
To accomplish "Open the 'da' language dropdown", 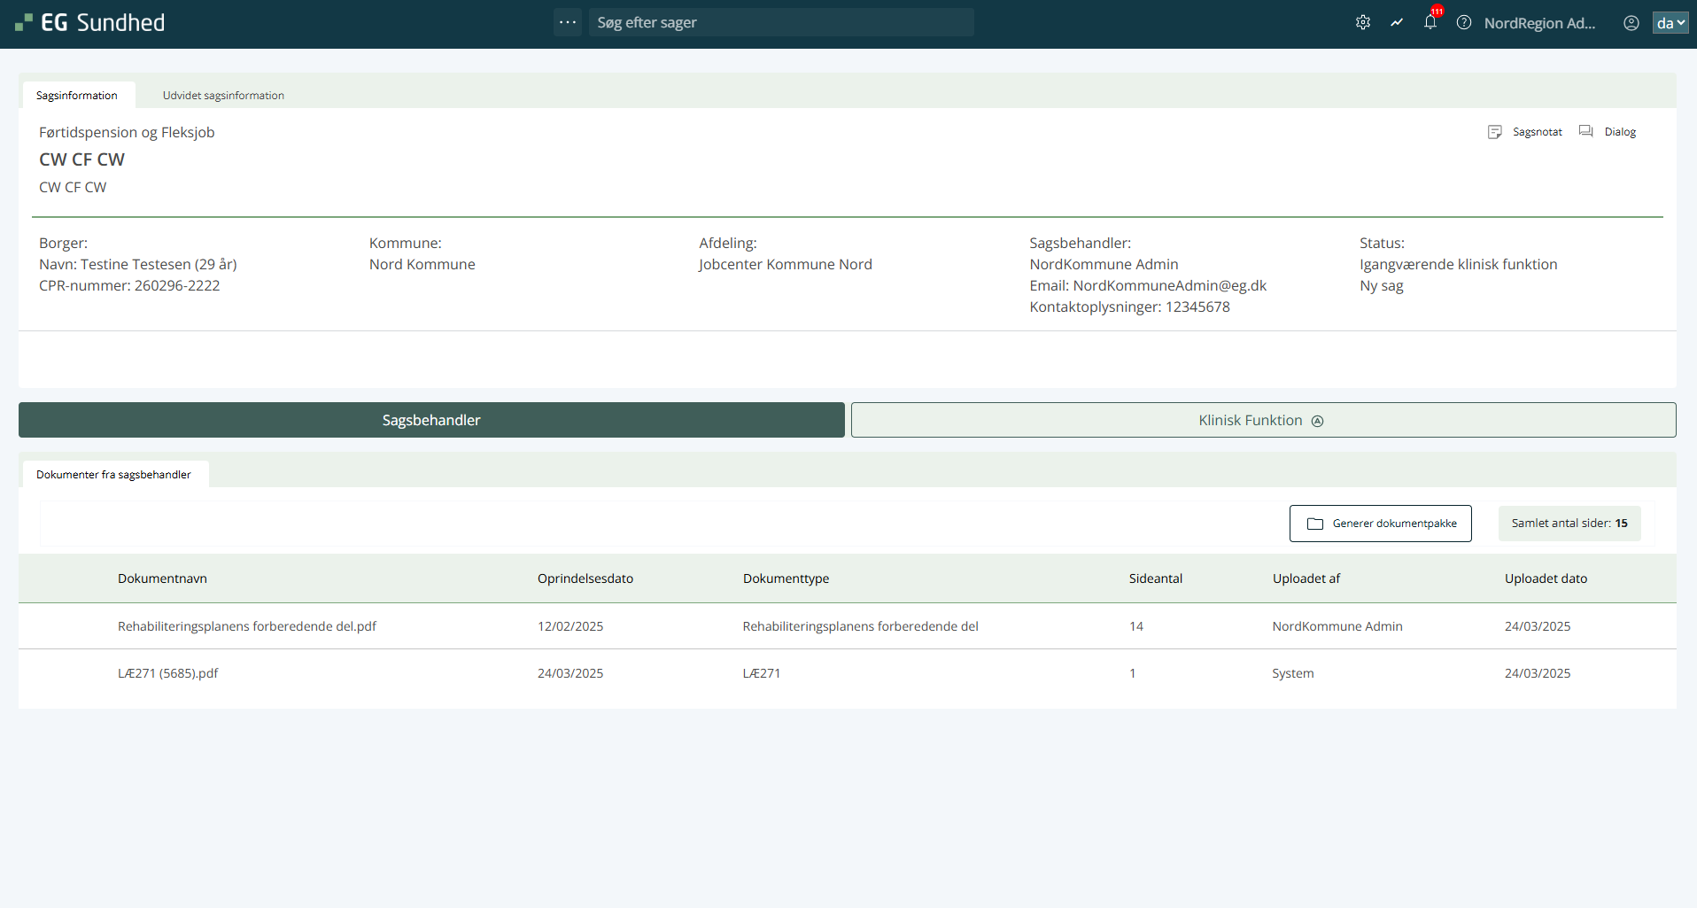I will (1670, 23).
